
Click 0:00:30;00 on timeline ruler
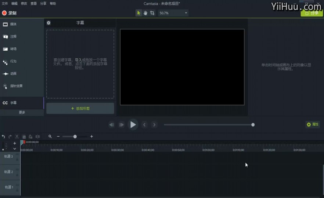pyautogui.click(x=118, y=150)
